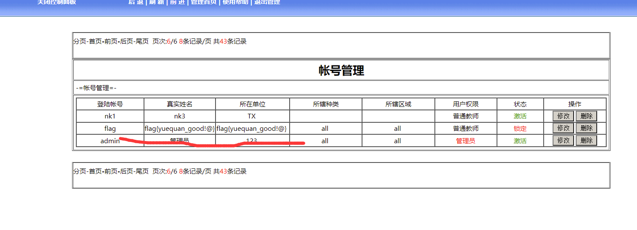Image resolution: width=637 pixels, height=230 pixels.
Task: Select the nk3 real name cell
Action: point(179,116)
